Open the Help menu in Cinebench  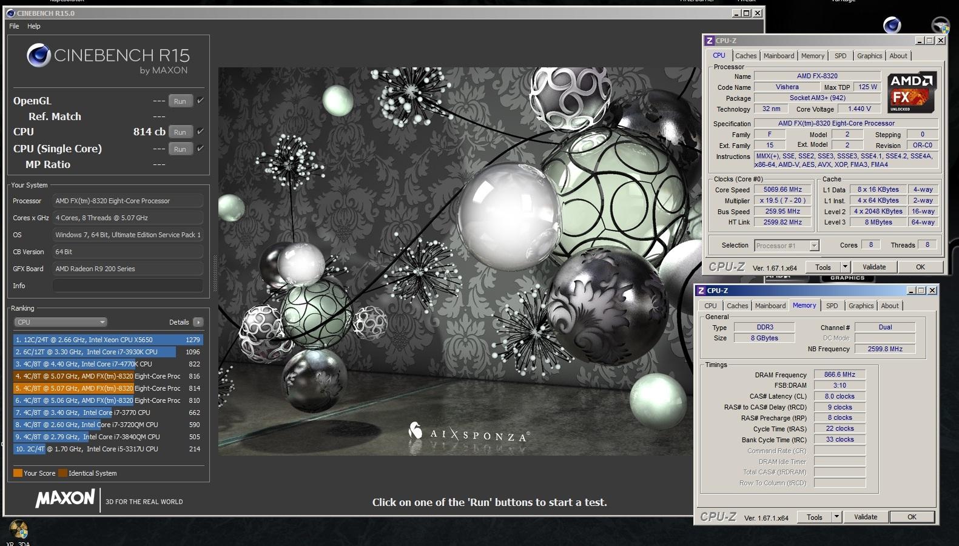pos(34,26)
